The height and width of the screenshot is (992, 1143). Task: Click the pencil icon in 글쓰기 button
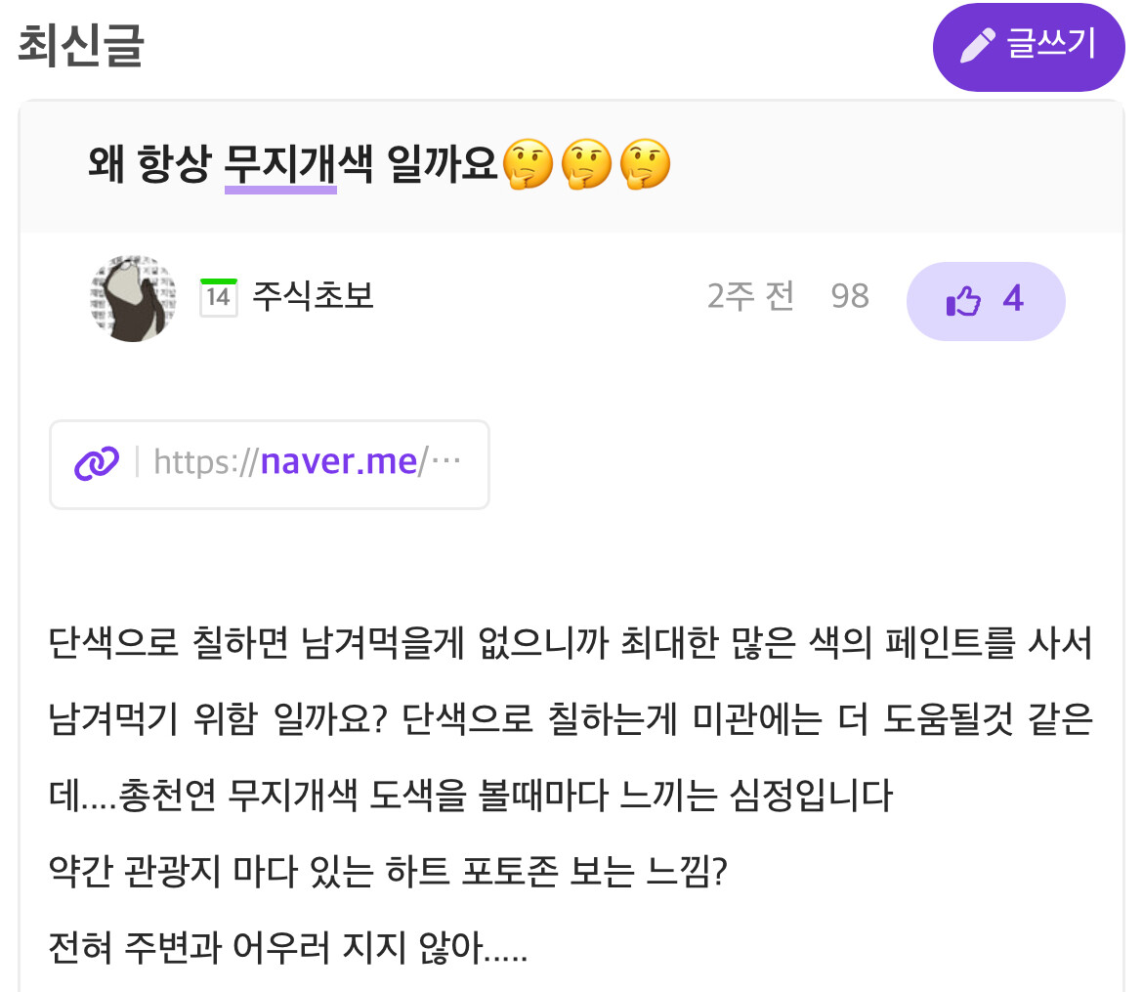click(978, 46)
